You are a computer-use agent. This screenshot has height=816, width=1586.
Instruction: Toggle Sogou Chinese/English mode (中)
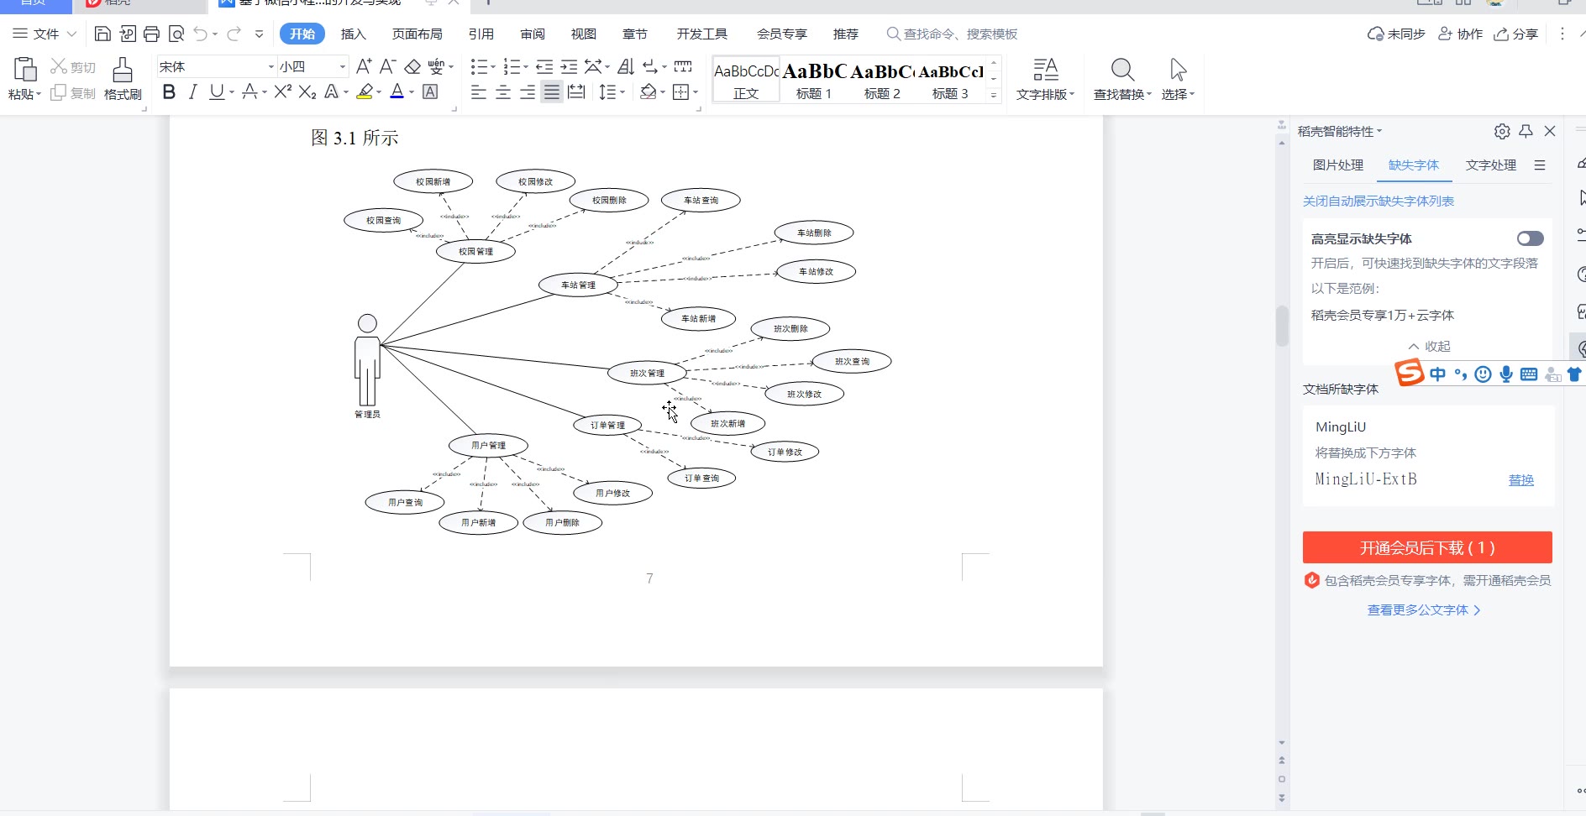(1437, 374)
